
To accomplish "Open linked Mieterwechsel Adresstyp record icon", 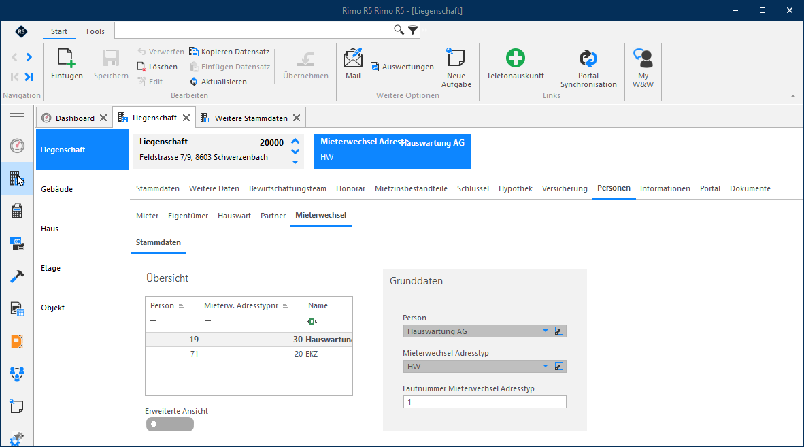I will [559, 367].
